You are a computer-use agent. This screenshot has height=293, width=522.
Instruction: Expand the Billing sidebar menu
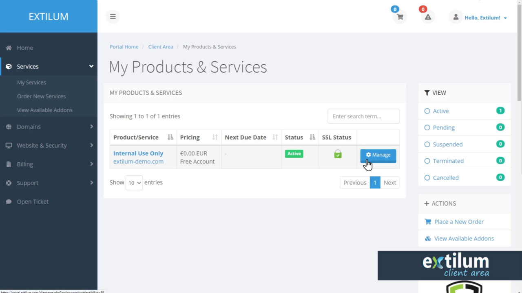tap(25, 164)
